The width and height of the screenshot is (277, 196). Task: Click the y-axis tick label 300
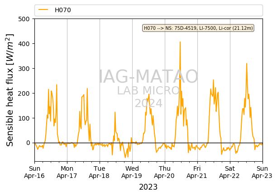point(24,69)
